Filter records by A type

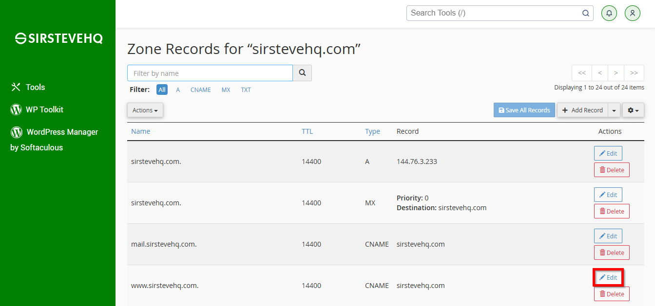click(x=178, y=90)
